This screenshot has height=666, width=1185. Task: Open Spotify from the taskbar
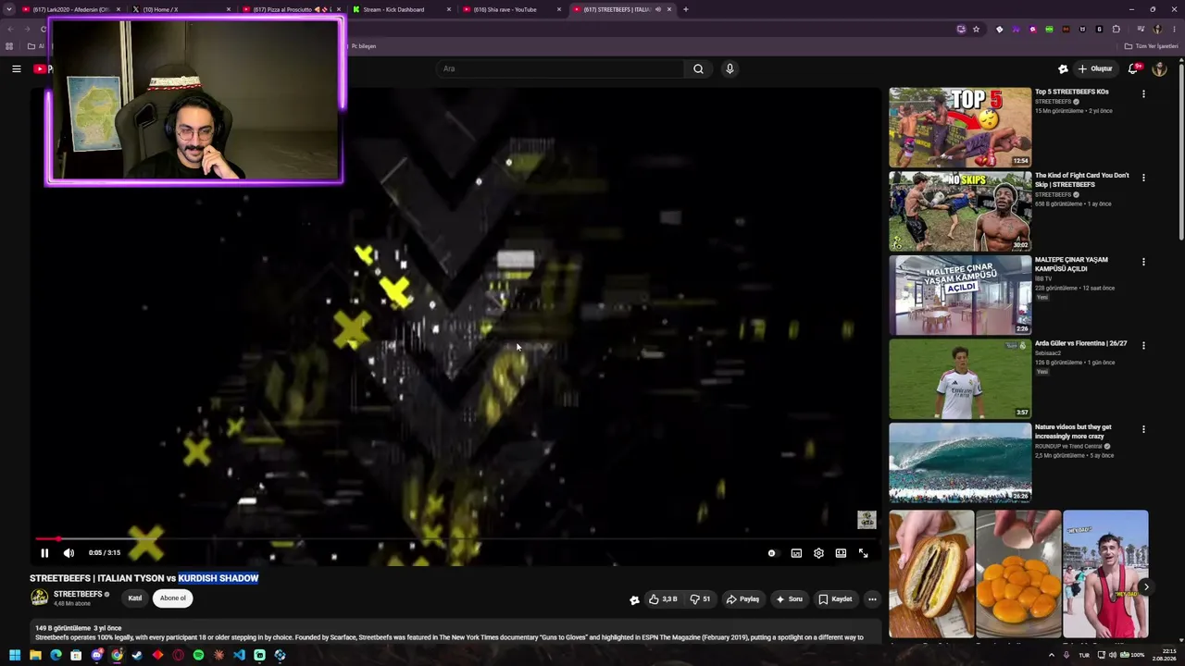point(198,655)
